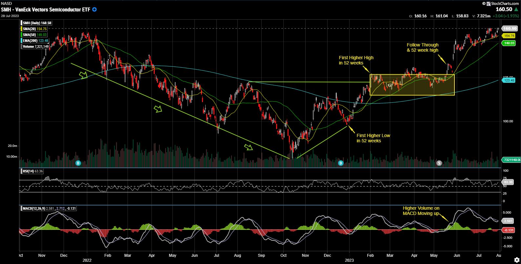Click the blue plus icon beside the SMH title
Image resolution: width=521 pixels, height=264 pixels.
point(95,9)
